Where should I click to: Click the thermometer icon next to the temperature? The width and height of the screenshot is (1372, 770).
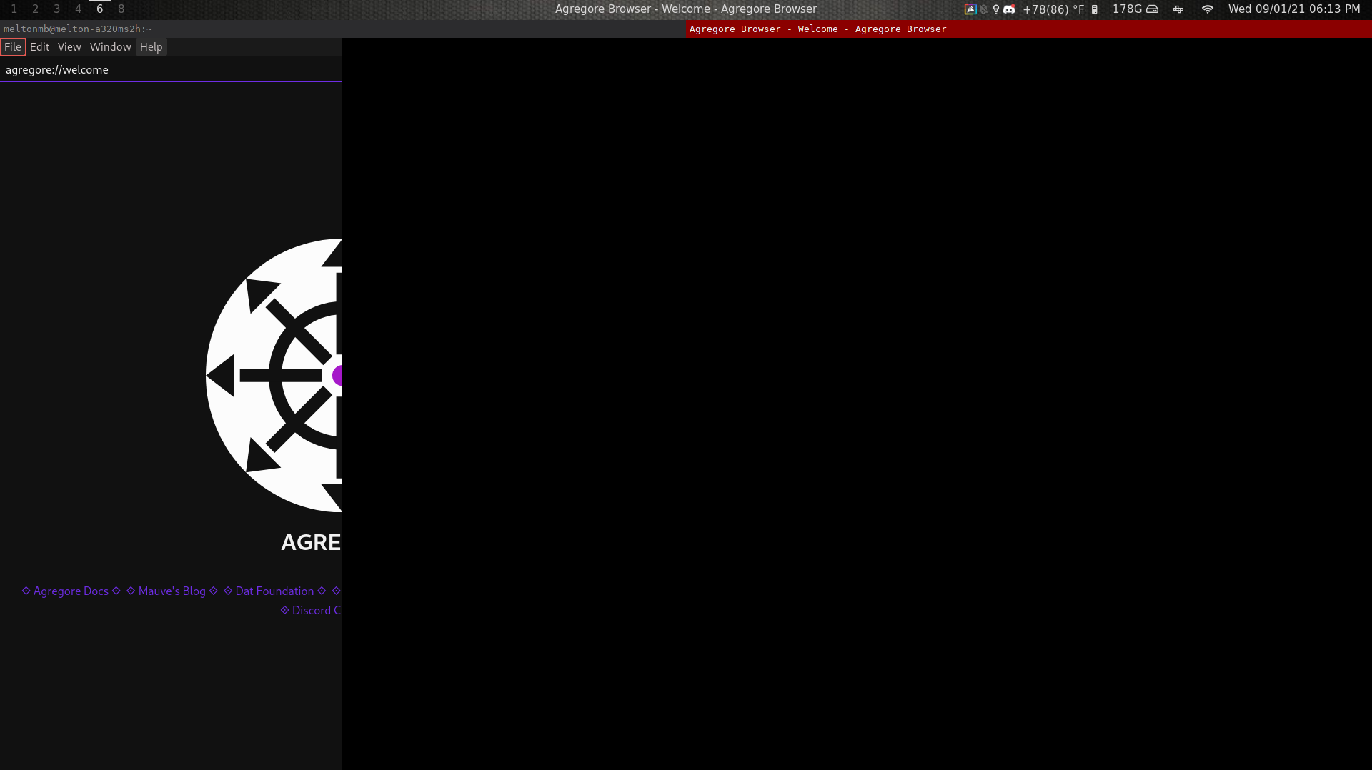click(x=1095, y=9)
